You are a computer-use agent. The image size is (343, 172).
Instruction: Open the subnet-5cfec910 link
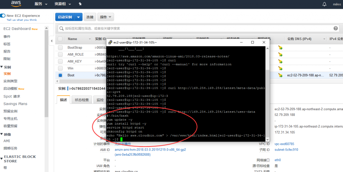[x=286, y=150]
